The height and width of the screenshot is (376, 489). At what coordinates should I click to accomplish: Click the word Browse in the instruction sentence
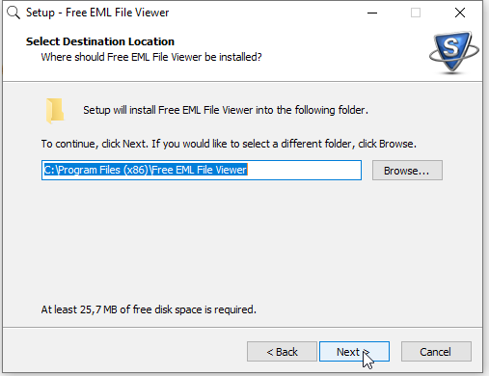click(x=395, y=144)
